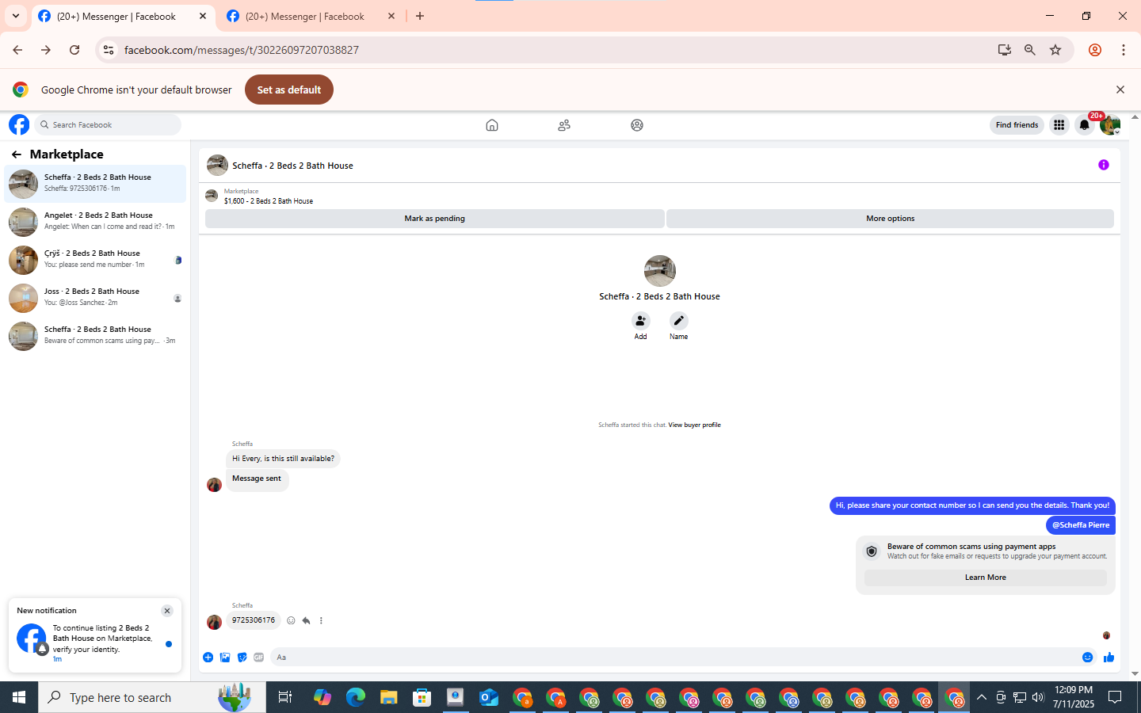Open the Facebook logo home link
The height and width of the screenshot is (713, 1141).
(x=19, y=124)
